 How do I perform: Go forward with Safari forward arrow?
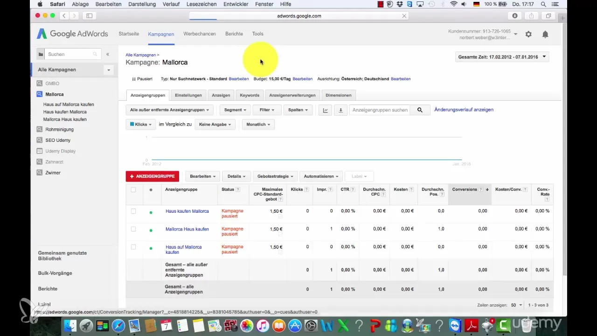pos(74,16)
